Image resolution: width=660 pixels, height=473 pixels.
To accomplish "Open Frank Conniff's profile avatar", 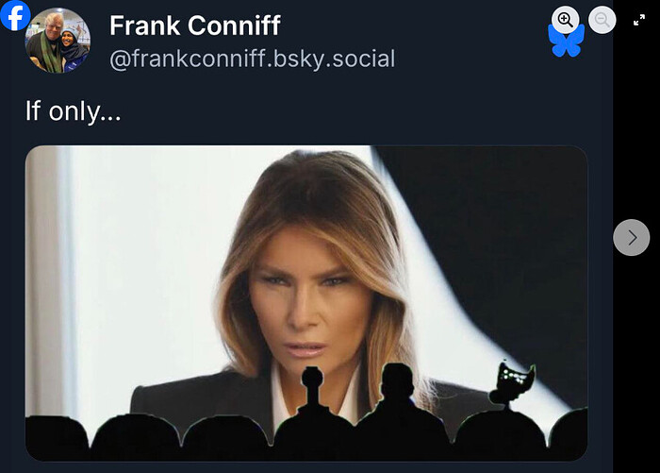I will coord(58,41).
